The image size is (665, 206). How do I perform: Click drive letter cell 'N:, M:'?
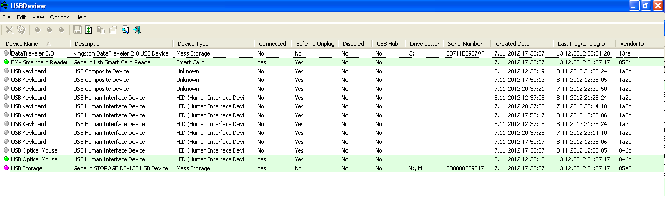(417, 168)
